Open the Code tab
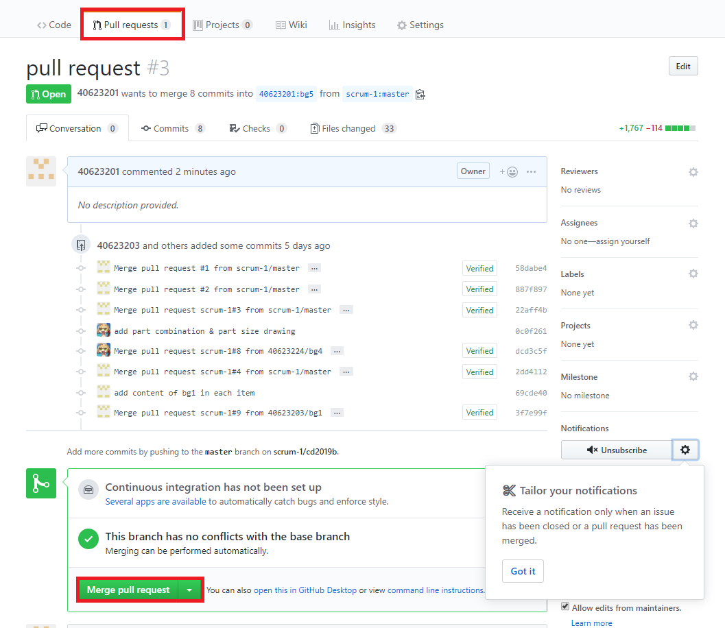 54,25
